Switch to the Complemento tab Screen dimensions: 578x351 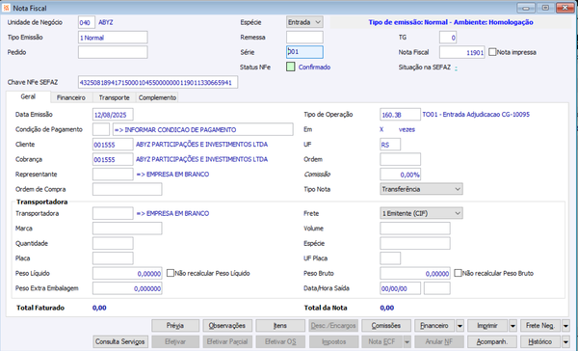[x=157, y=97]
